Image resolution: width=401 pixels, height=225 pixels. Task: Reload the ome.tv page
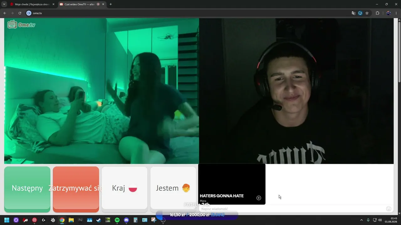pos(20,13)
